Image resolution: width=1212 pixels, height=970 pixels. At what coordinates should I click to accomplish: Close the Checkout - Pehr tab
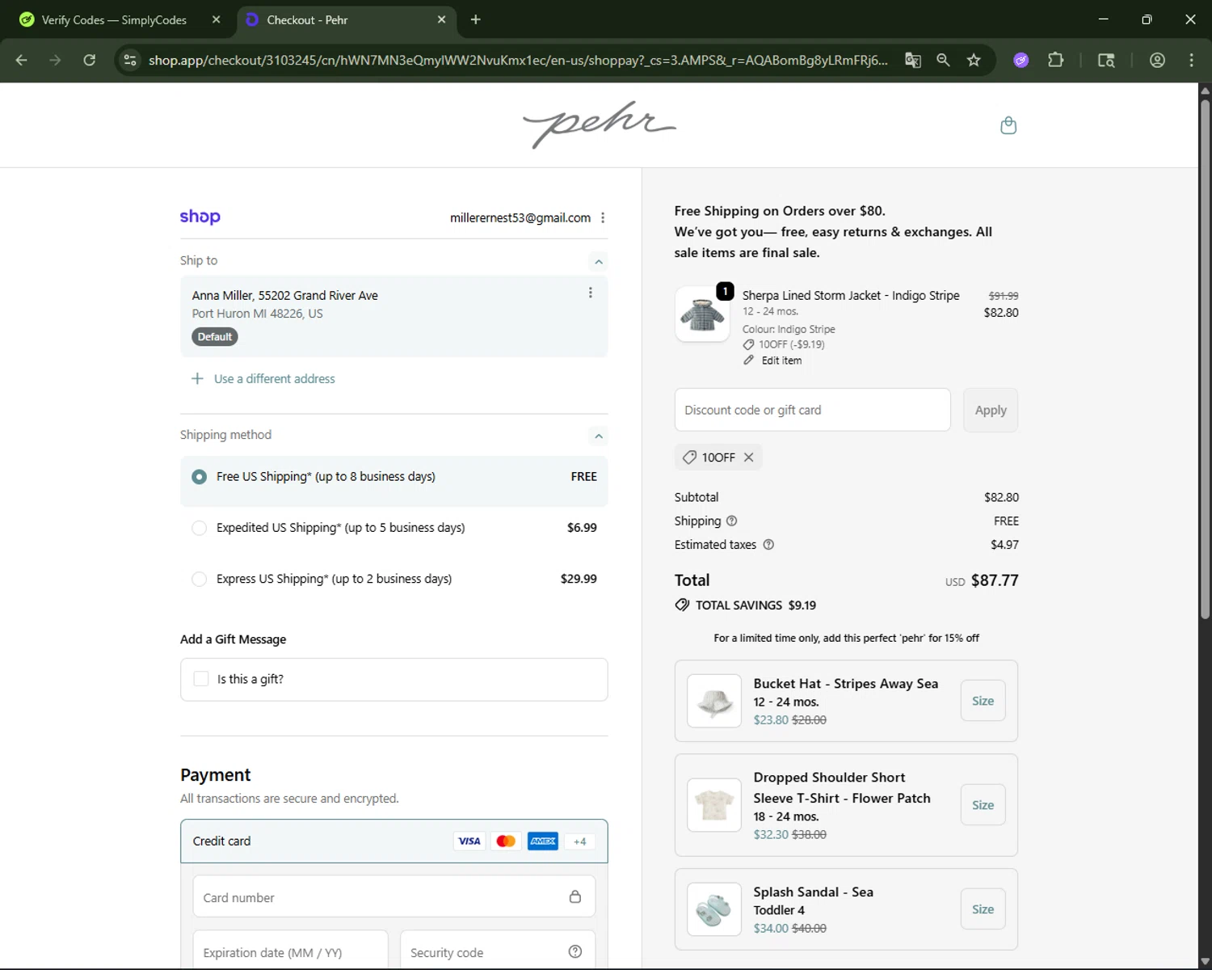441,19
